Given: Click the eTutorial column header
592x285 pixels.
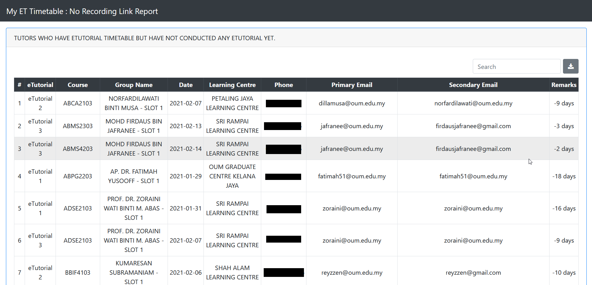Looking at the screenshot, I should [x=40, y=85].
